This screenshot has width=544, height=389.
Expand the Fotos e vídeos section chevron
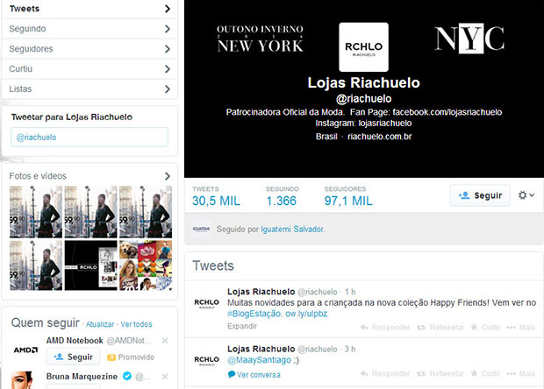tap(168, 176)
